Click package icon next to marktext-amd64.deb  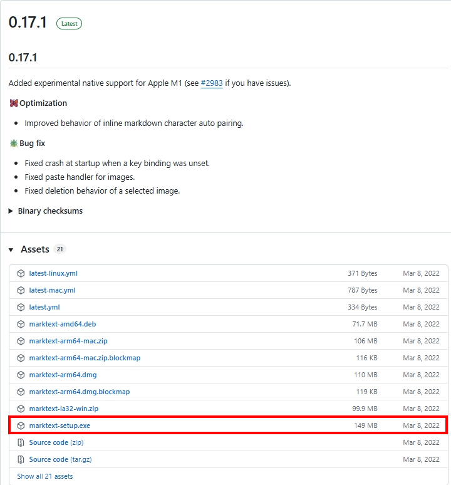click(21, 324)
